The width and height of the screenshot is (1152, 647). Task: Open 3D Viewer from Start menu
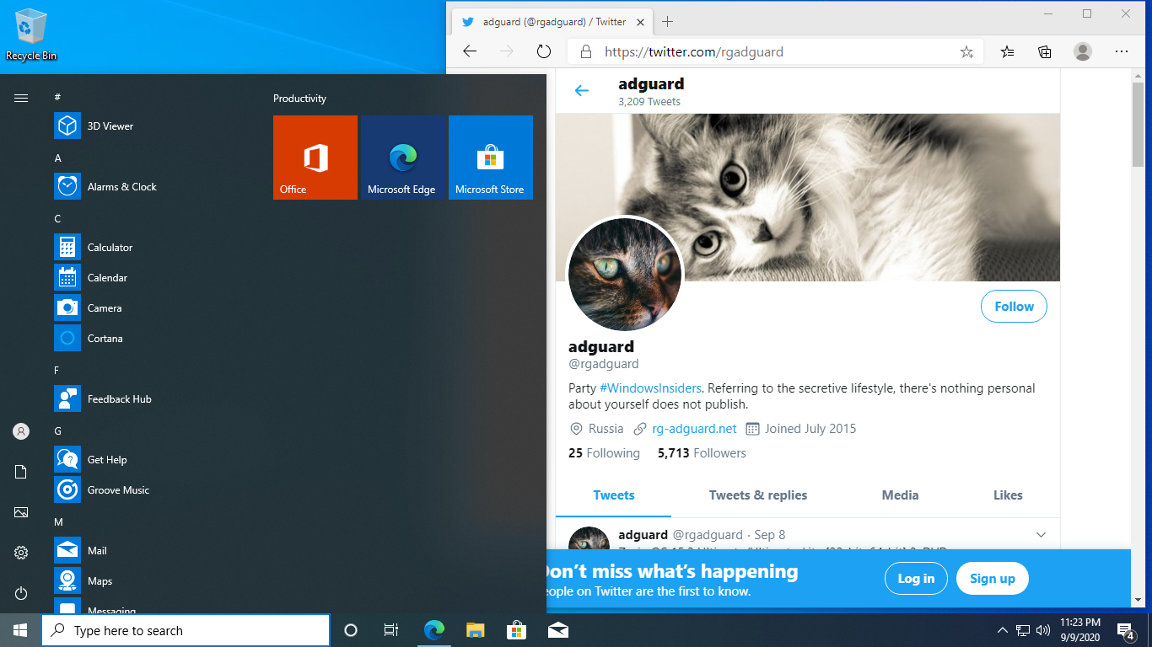[x=152, y=126]
